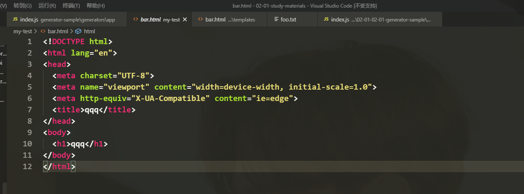Click the "viewport" name value
This screenshot has height=194, width=524.
click(126, 87)
